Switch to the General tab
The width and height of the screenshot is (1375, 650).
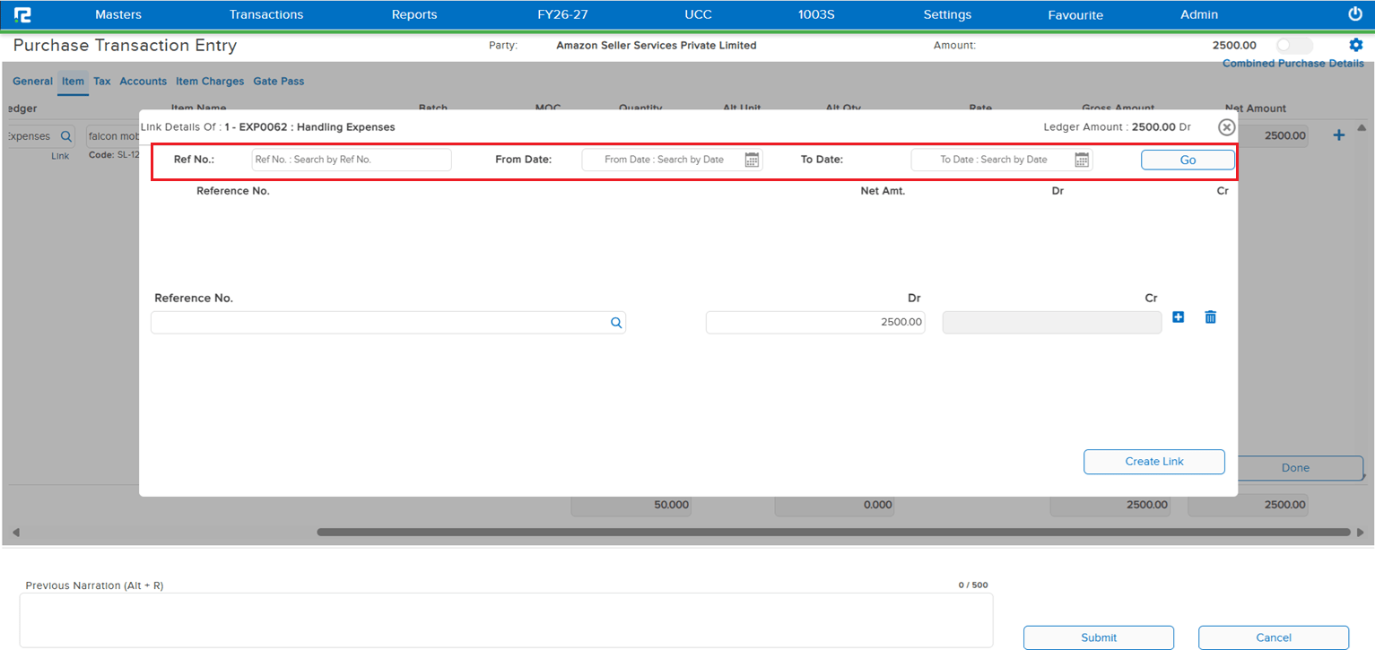click(32, 82)
